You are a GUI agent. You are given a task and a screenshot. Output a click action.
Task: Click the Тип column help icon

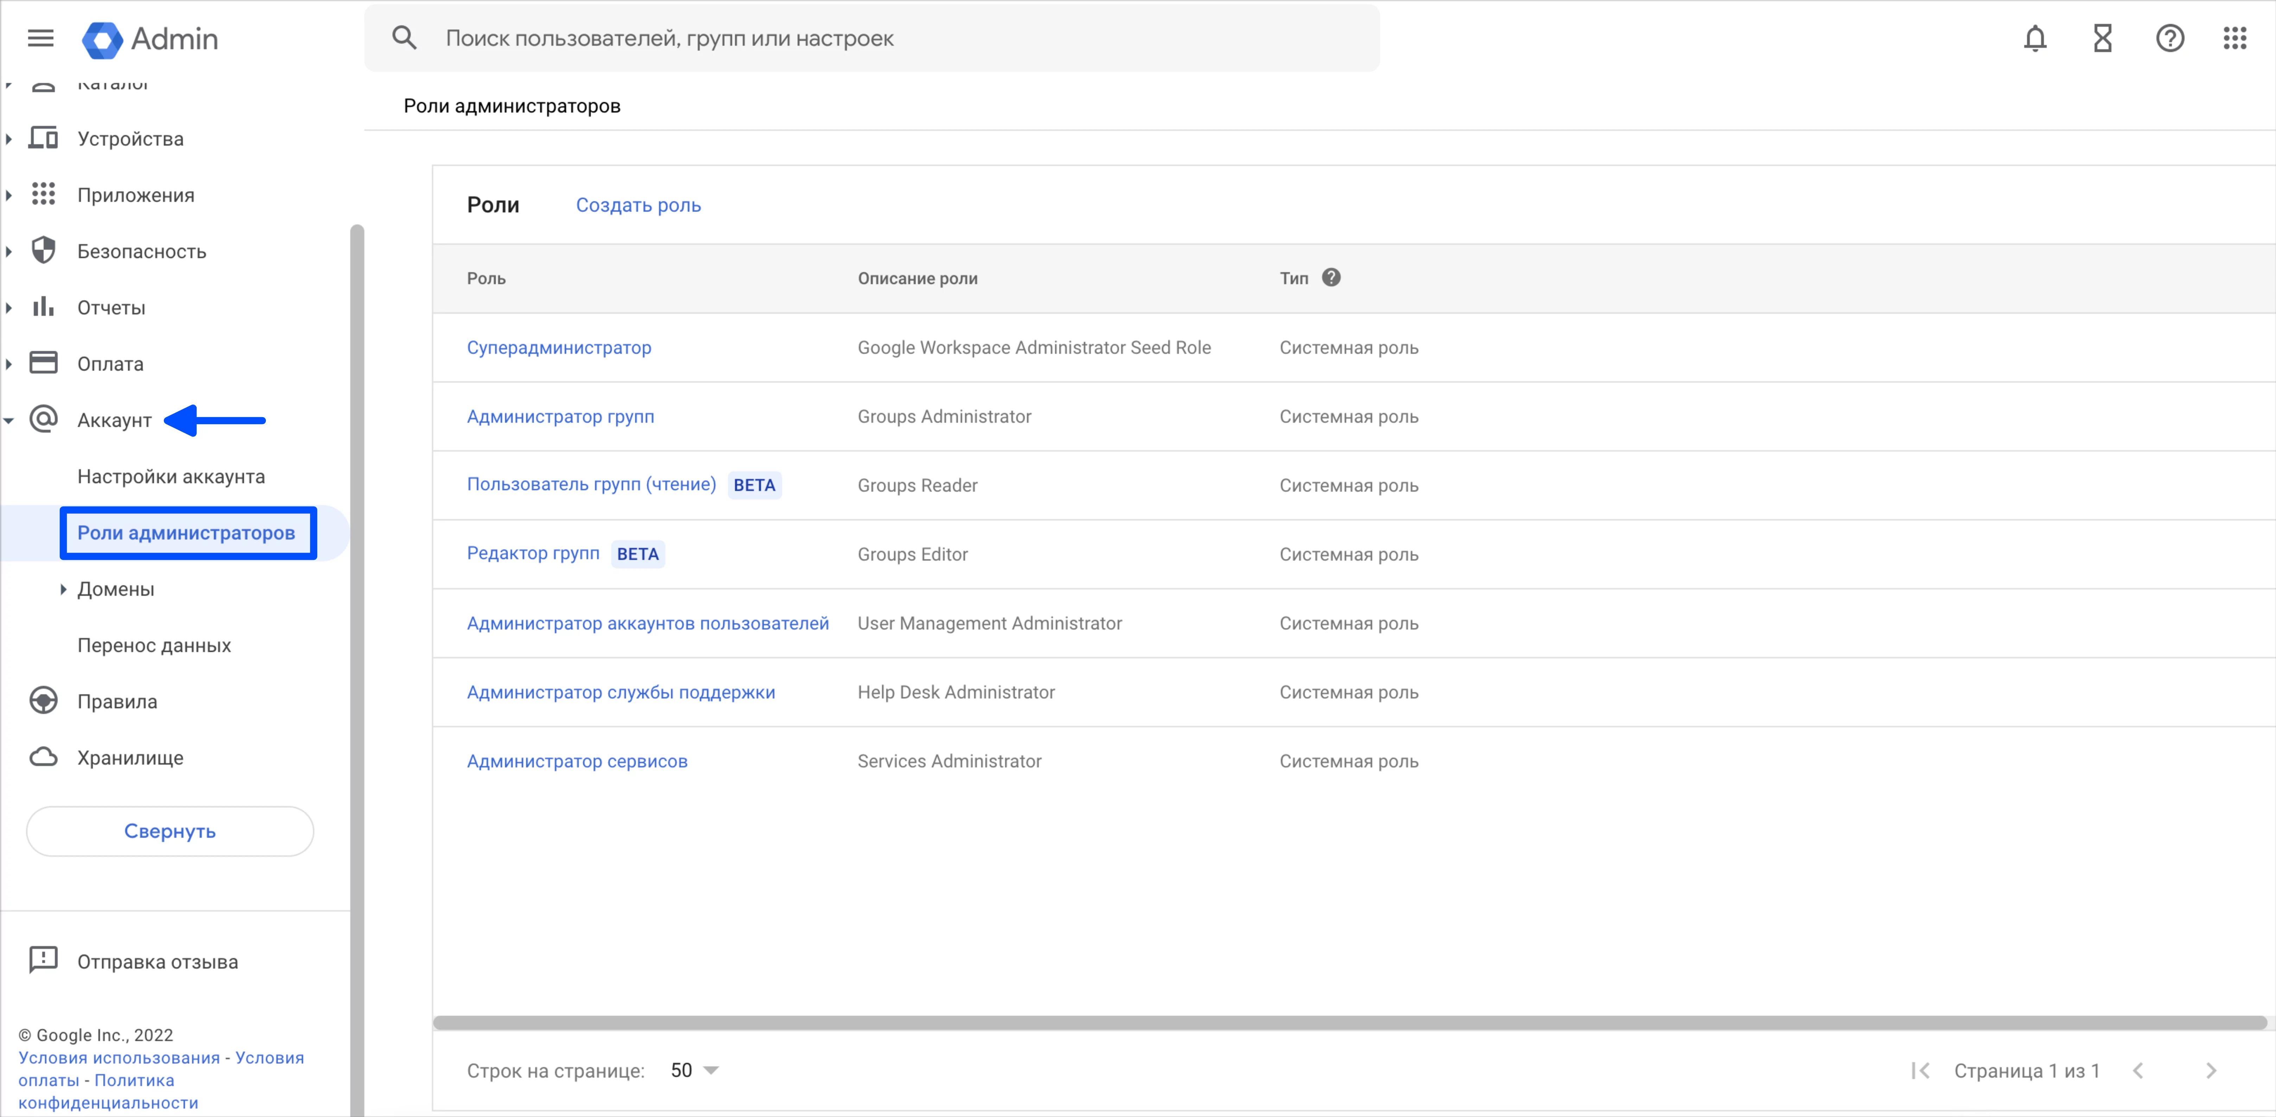click(1331, 277)
